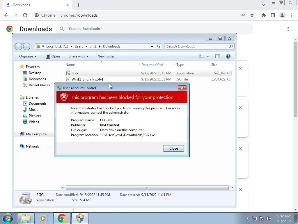Open the Share with dropdown

click(x=79, y=56)
